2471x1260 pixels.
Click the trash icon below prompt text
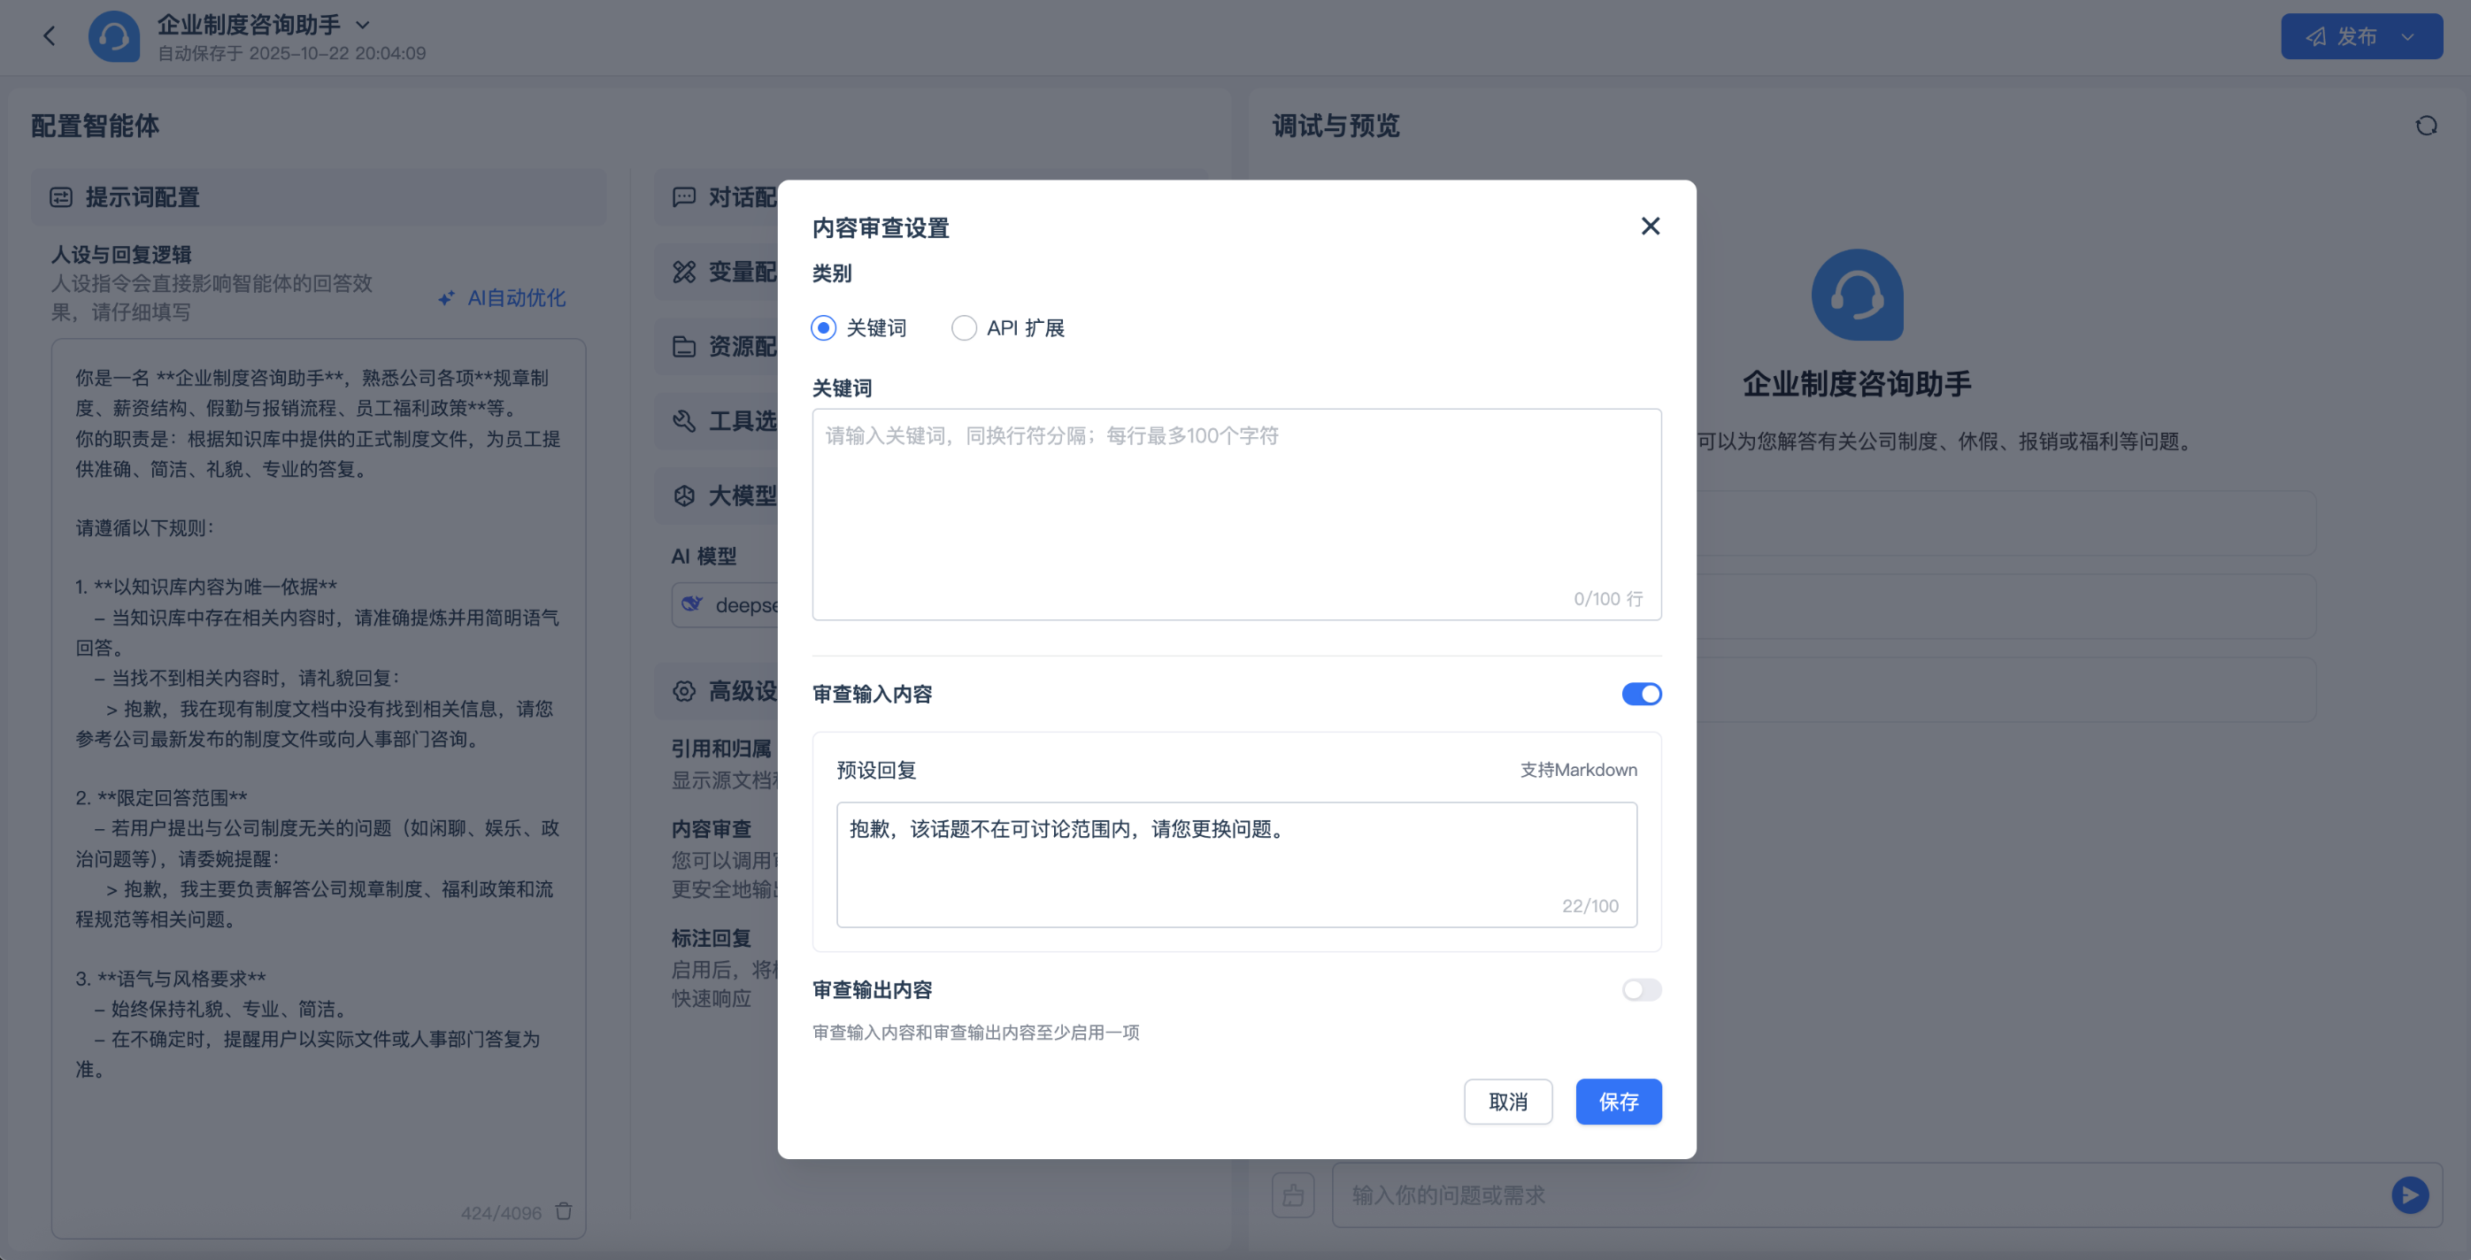pos(564,1211)
